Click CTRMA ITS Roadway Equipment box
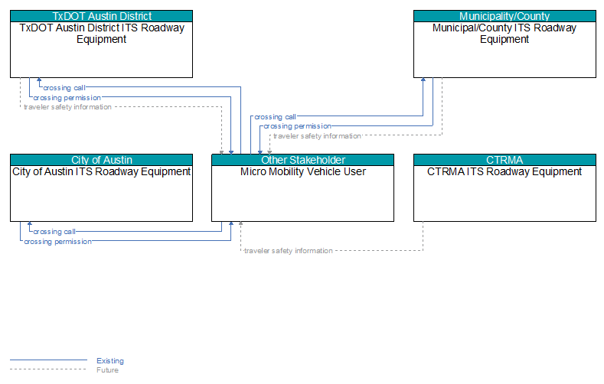 coord(504,188)
